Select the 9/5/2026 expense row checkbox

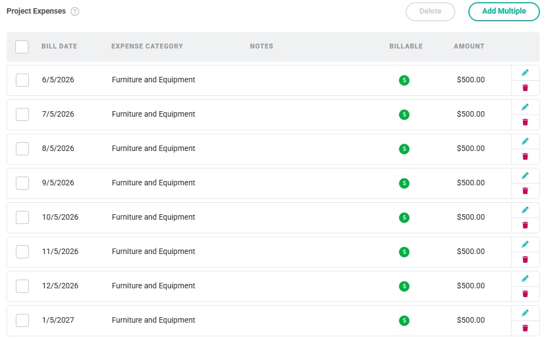(x=22, y=183)
